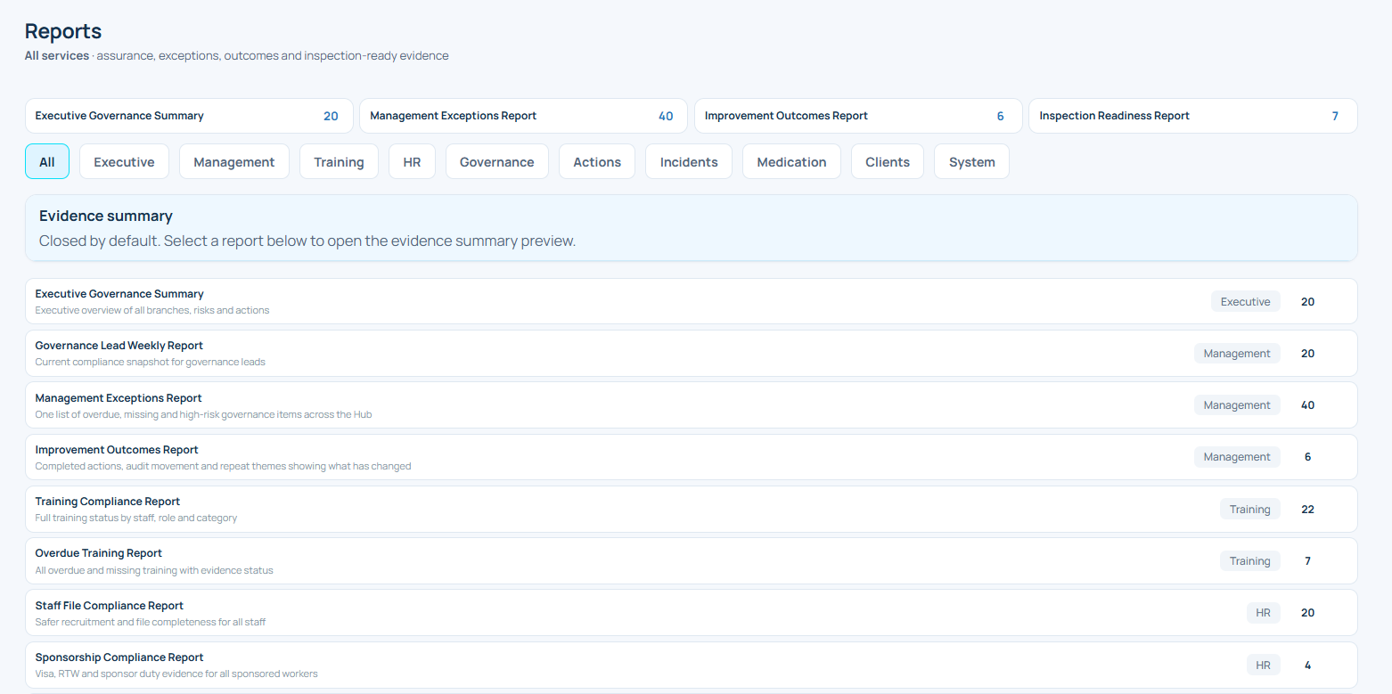
Task: Open the Governance Lead Weekly Report row
Action: [692, 353]
